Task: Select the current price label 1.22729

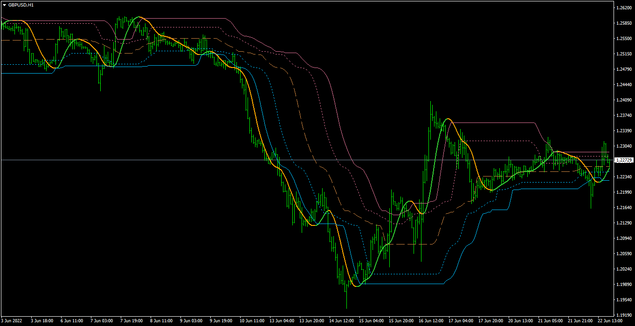Action: click(x=624, y=160)
